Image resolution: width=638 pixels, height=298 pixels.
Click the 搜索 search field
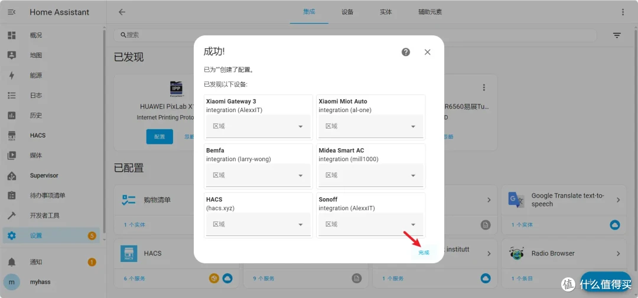[355, 35]
